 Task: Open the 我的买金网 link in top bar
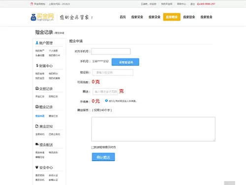[167, 4]
